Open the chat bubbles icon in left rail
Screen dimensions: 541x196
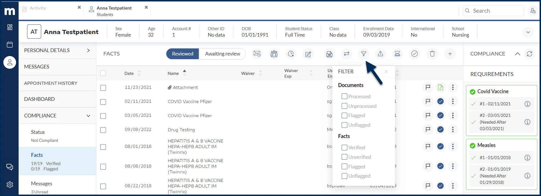coord(10,167)
